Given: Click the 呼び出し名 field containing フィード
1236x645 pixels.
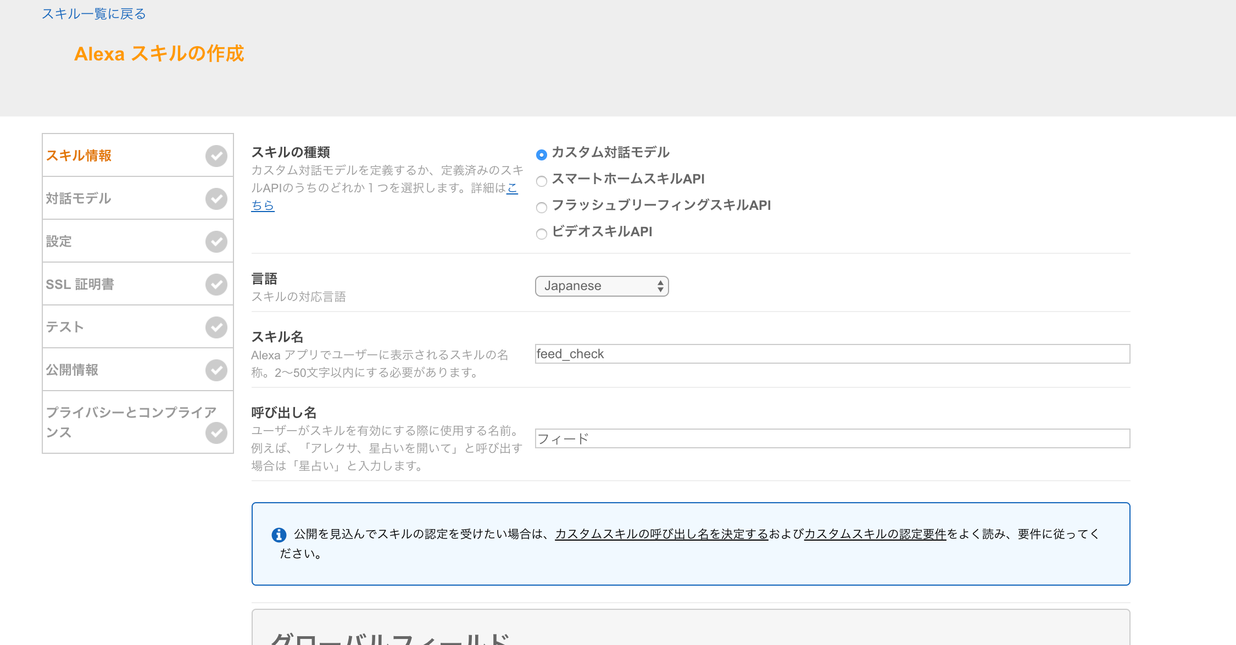Looking at the screenshot, I should click(833, 438).
